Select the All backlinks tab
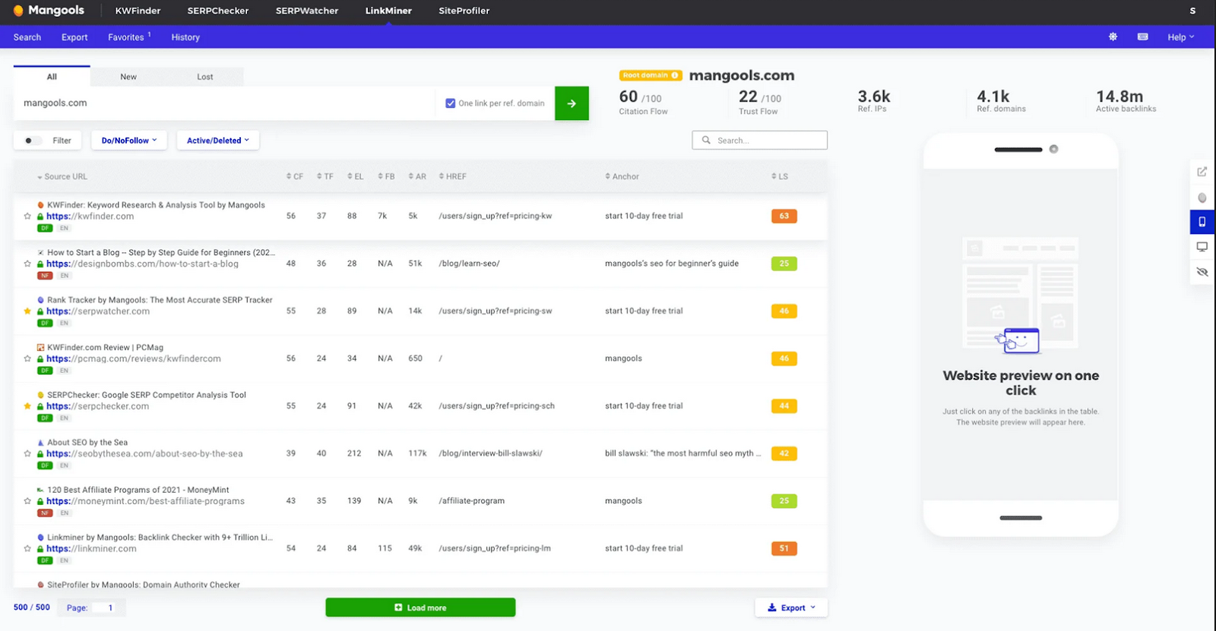This screenshot has height=631, width=1216. [x=52, y=77]
